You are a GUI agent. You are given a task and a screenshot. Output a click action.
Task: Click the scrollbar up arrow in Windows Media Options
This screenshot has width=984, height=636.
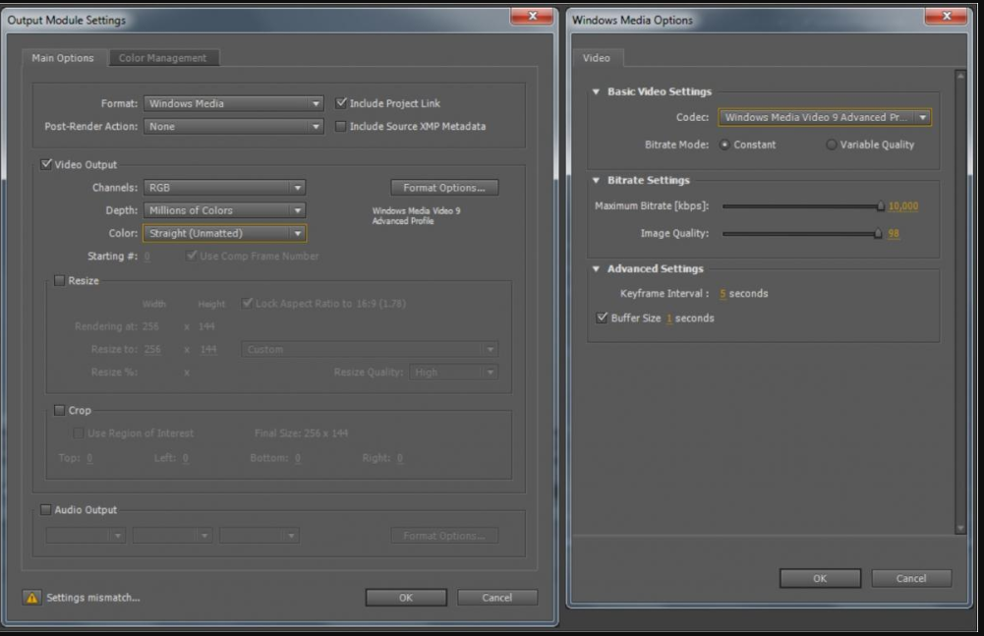959,76
